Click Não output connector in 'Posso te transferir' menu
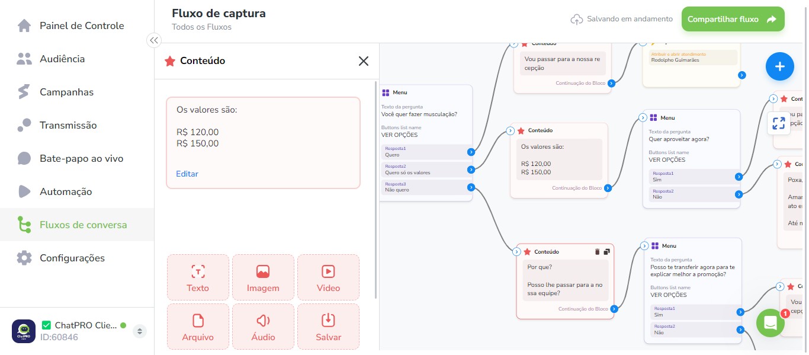This screenshot has height=355, width=809. coord(740,330)
